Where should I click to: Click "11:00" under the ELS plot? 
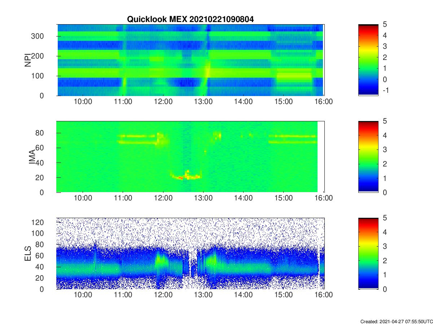123,295
